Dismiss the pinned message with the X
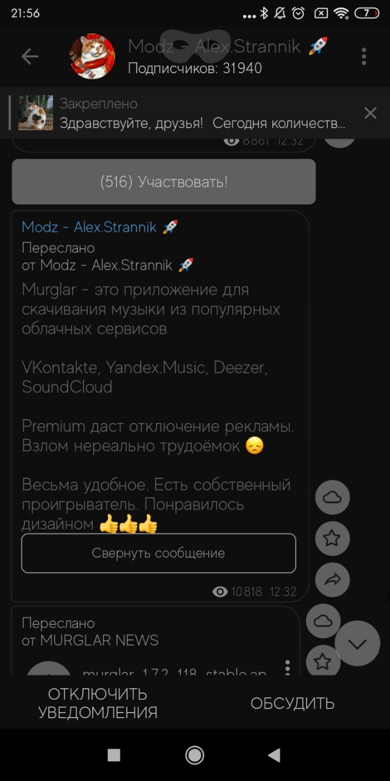390x781 pixels. pyautogui.click(x=370, y=113)
